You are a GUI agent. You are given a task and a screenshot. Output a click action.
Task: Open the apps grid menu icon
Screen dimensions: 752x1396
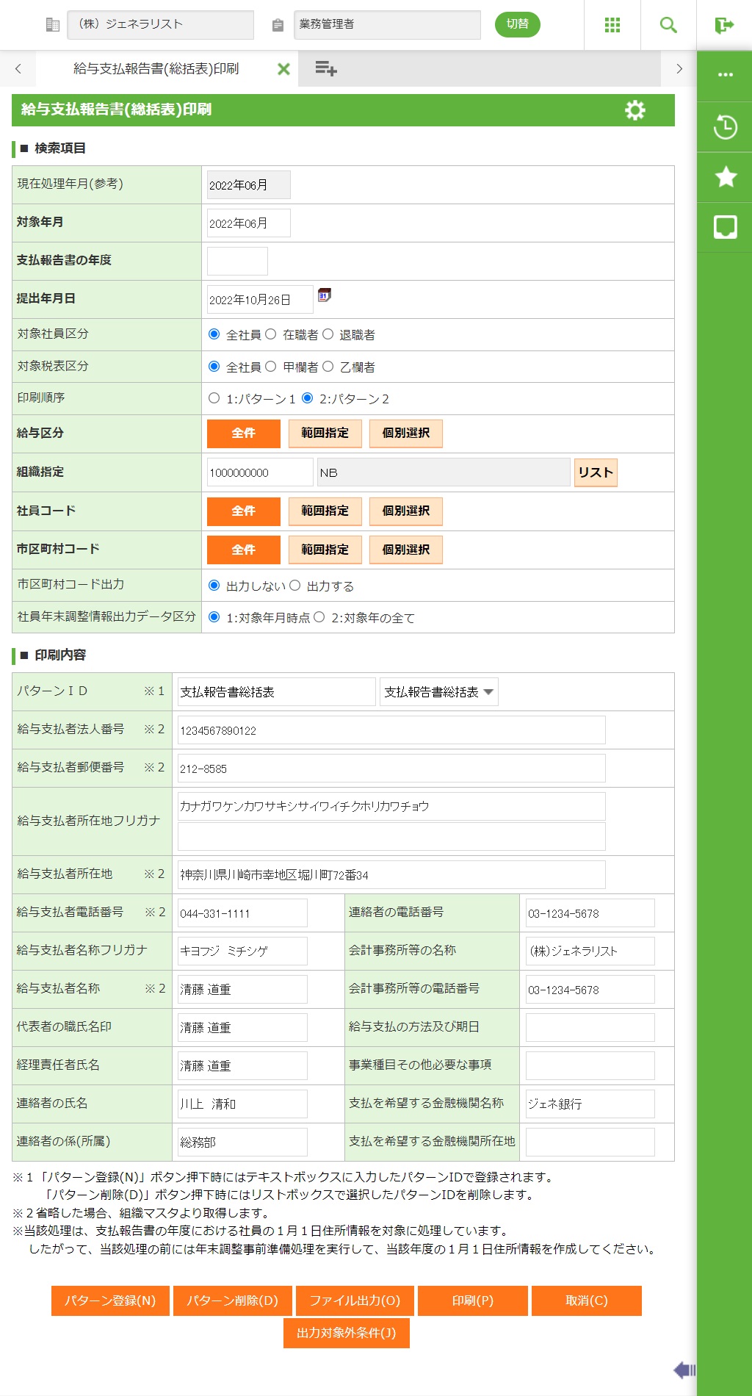(x=612, y=25)
